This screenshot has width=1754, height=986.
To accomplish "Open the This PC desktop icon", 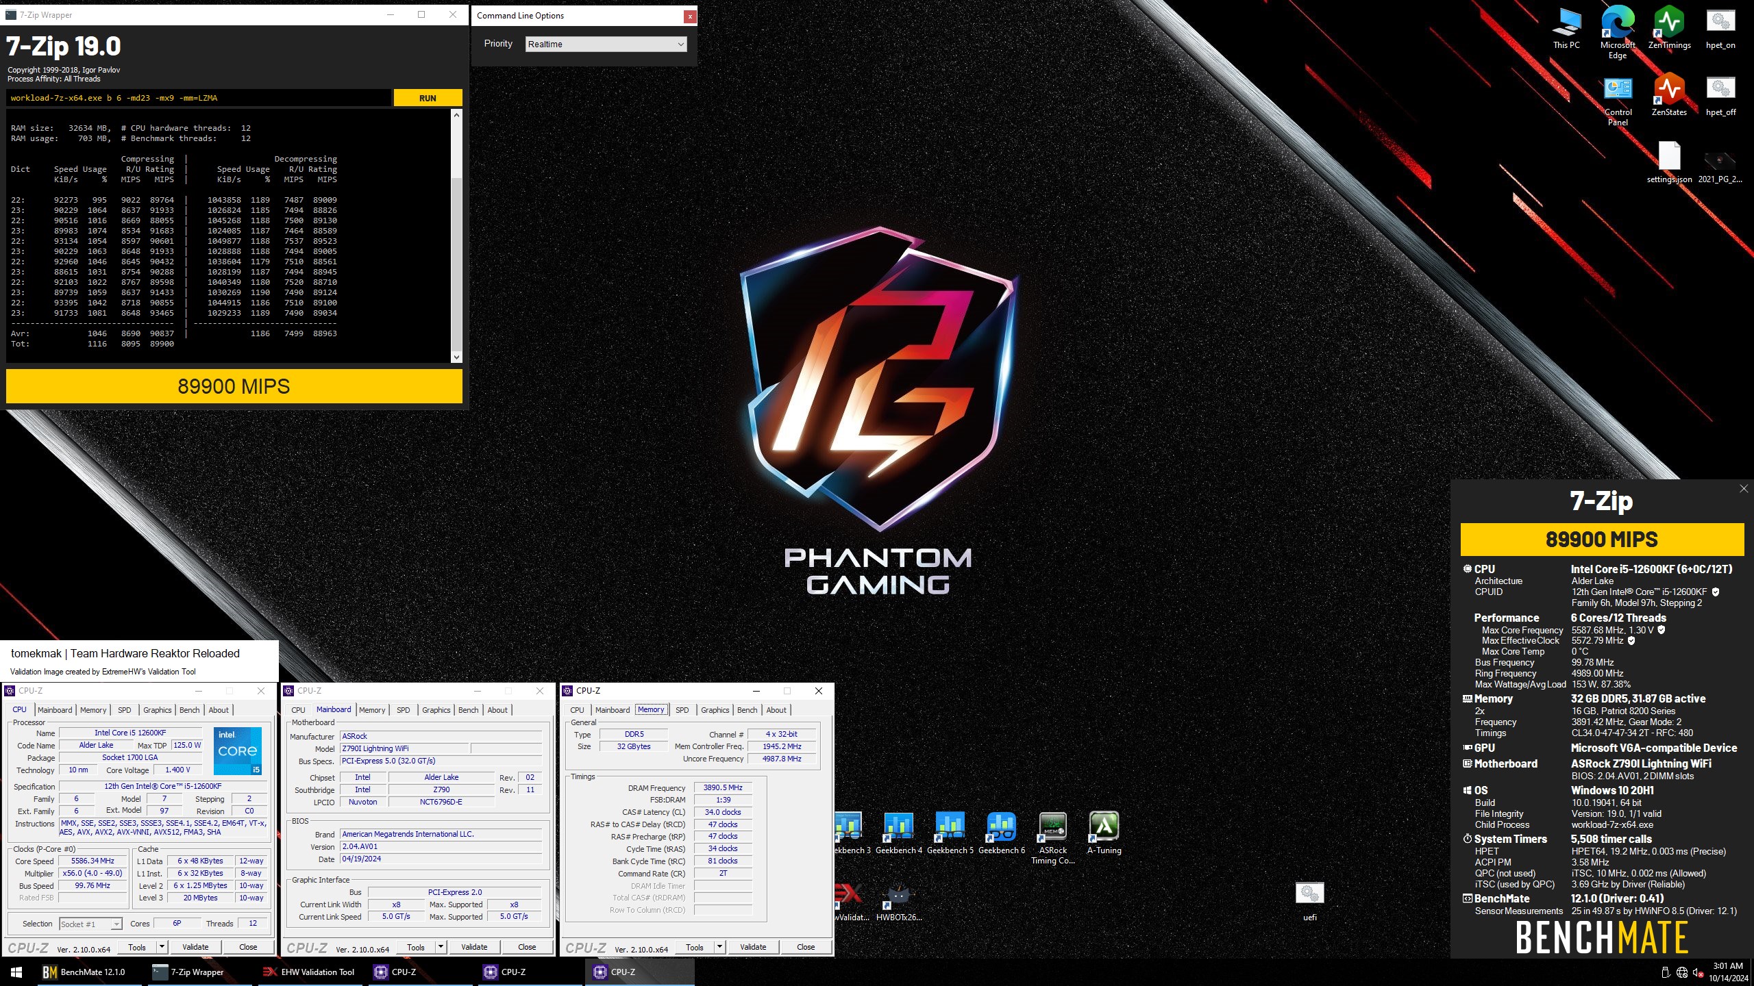I will coord(1566,29).
